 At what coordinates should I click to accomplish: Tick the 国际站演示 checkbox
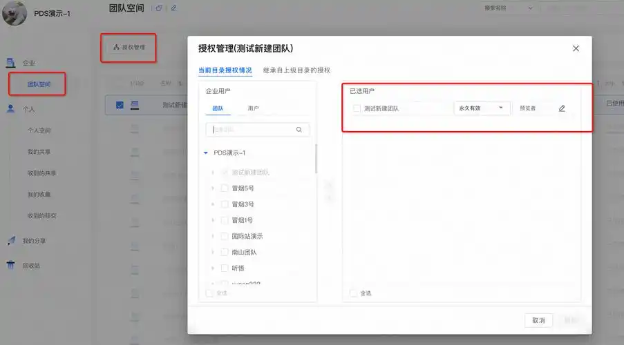point(225,236)
